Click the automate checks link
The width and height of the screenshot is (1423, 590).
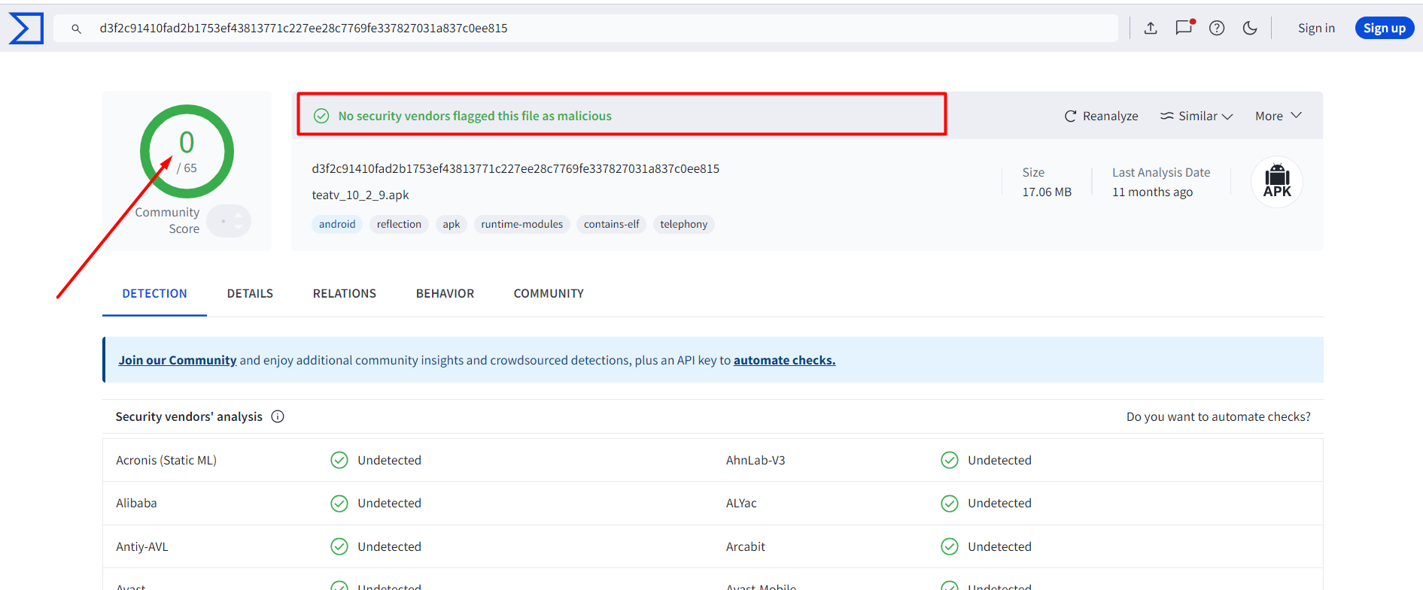click(x=784, y=360)
